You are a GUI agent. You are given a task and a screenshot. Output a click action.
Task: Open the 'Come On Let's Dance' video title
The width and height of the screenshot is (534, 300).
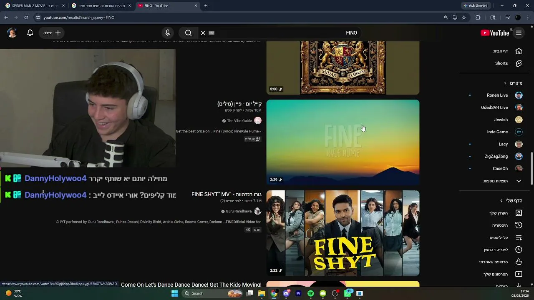[191, 285]
